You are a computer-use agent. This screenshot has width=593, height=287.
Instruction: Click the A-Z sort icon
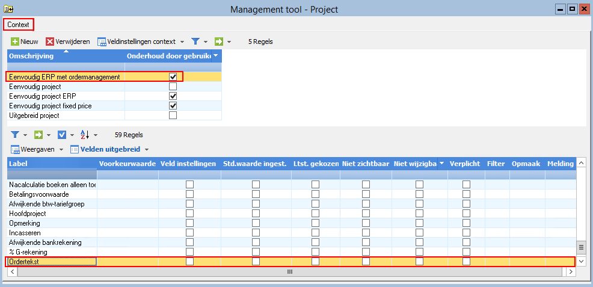(85, 135)
